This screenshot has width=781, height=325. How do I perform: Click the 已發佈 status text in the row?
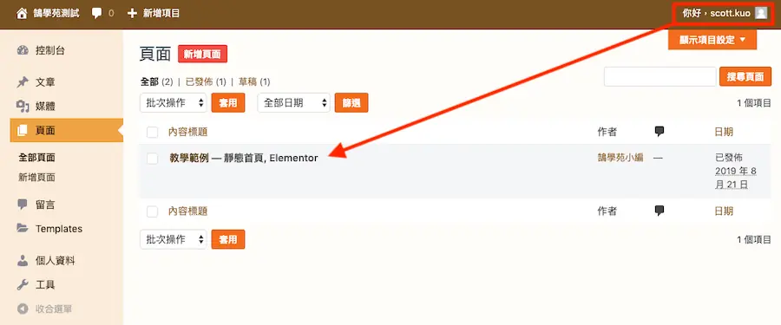click(729, 158)
